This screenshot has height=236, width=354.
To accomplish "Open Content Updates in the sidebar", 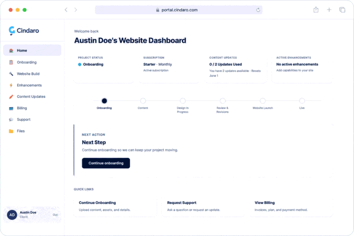I will [x=32, y=97].
